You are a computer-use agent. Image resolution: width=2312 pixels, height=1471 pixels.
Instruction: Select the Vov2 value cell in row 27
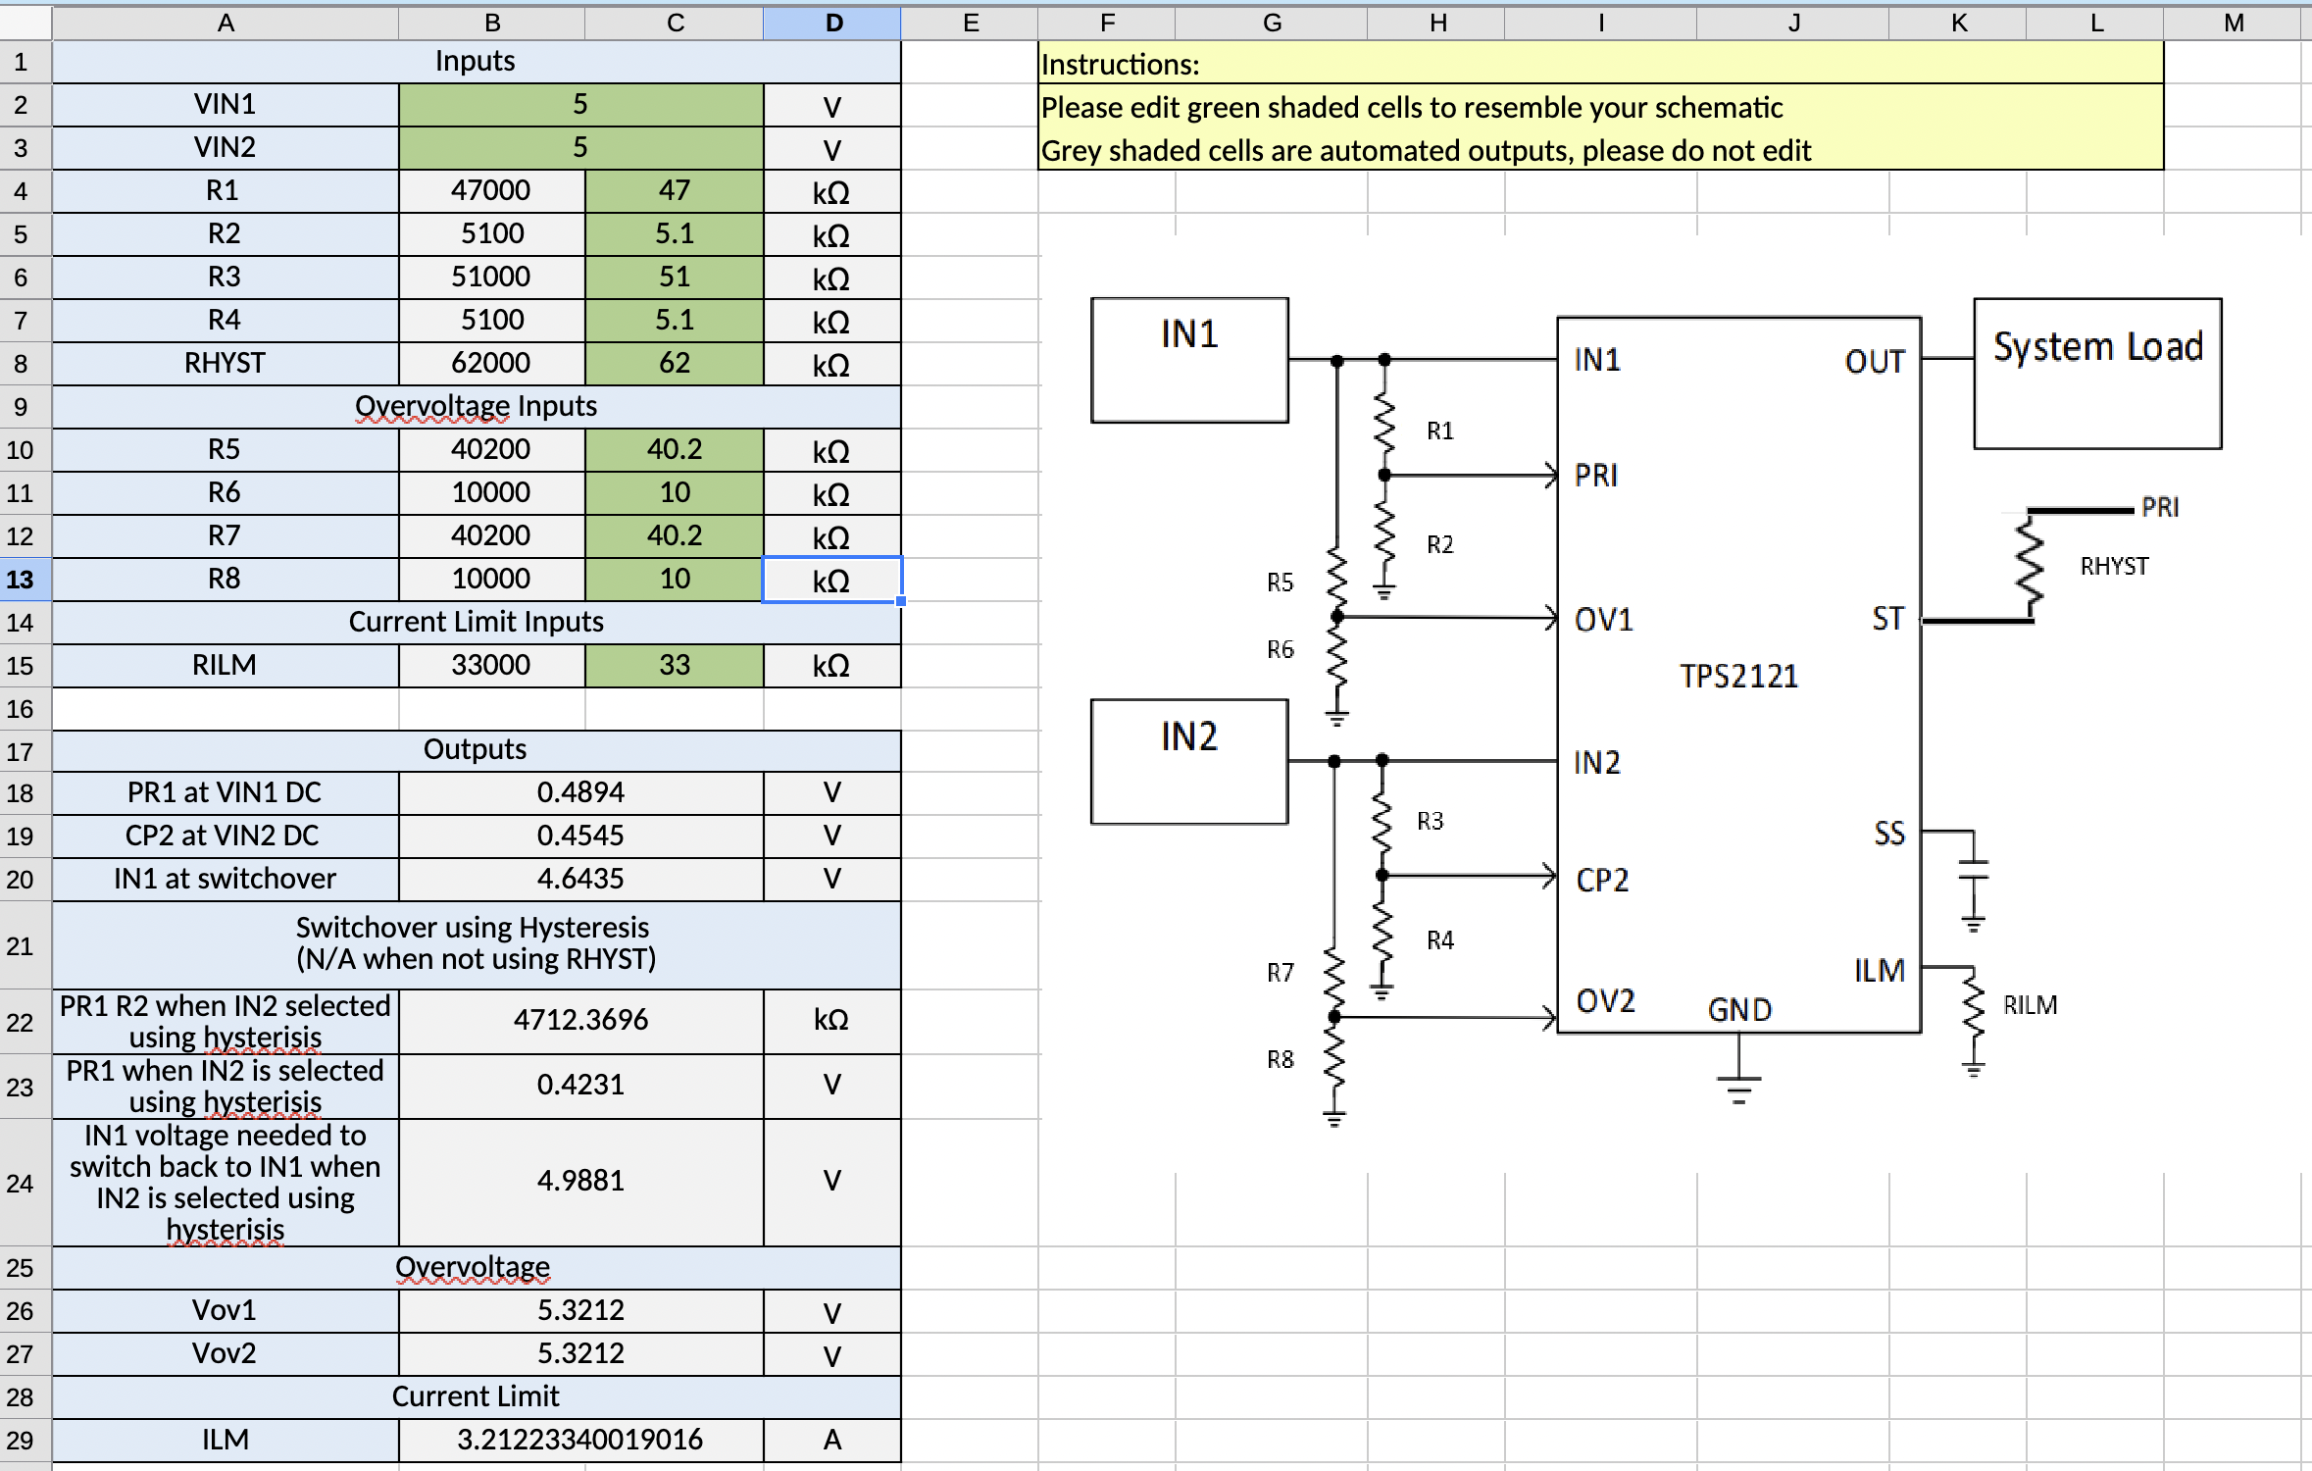tap(580, 1354)
